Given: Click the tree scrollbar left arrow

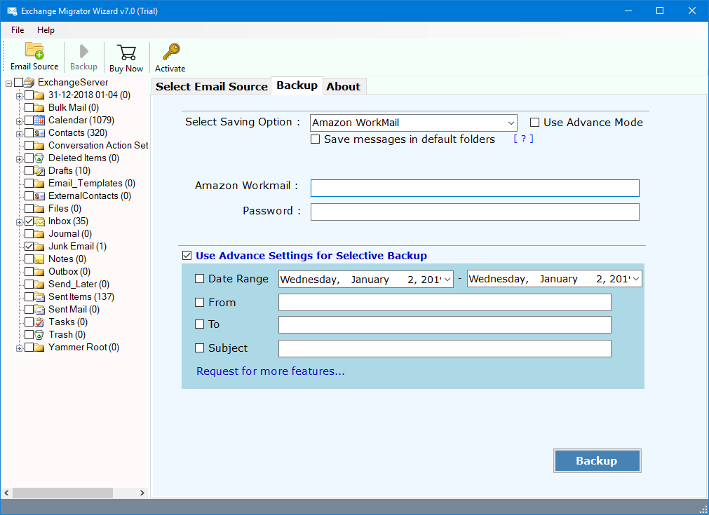Looking at the screenshot, I should point(6,493).
